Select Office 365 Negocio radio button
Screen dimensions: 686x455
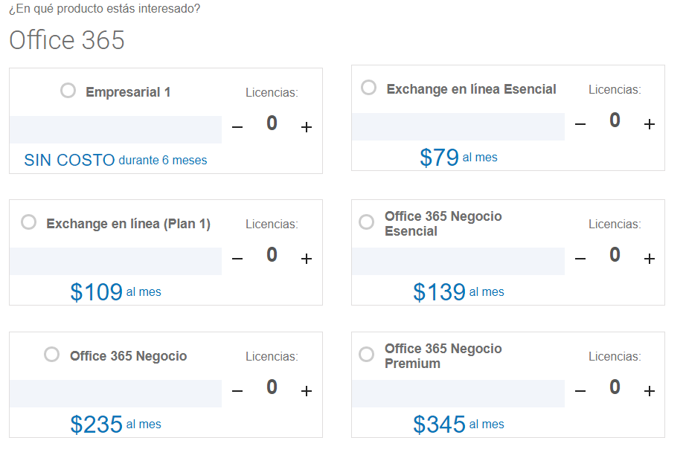[x=51, y=354]
